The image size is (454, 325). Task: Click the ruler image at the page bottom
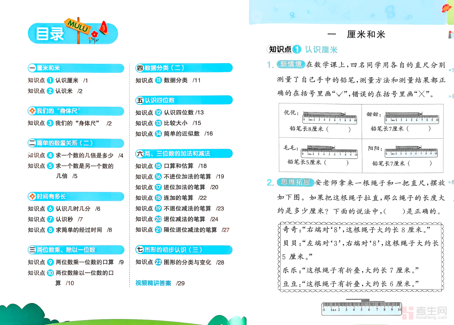pyautogui.click(x=361, y=308)
